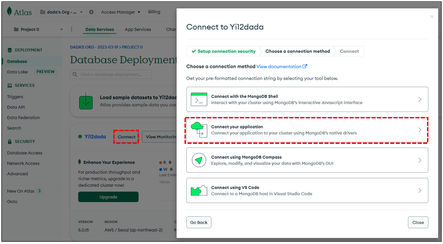
Task: Open Database Access in the sidebar
Action: tap(25, 152)
